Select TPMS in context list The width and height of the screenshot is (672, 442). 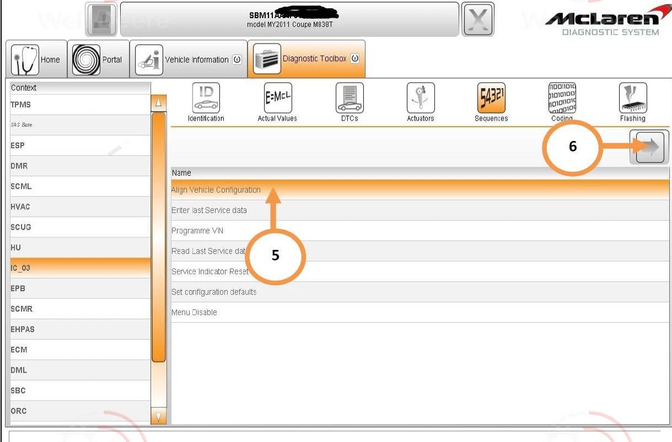(x=80, y=104)
